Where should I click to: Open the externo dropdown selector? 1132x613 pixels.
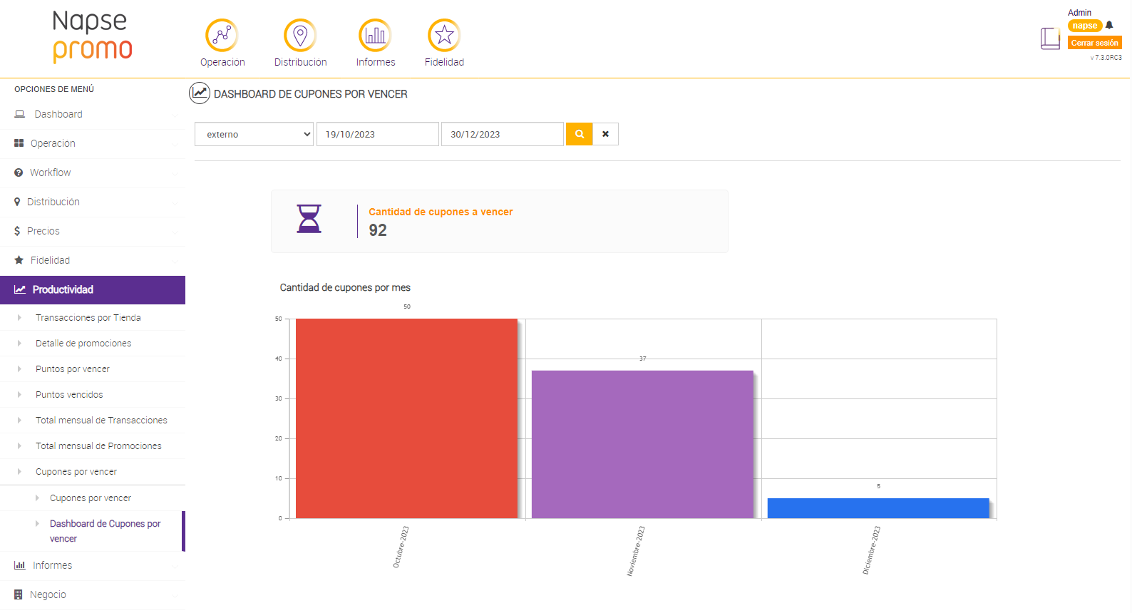(x=254, y=134)
